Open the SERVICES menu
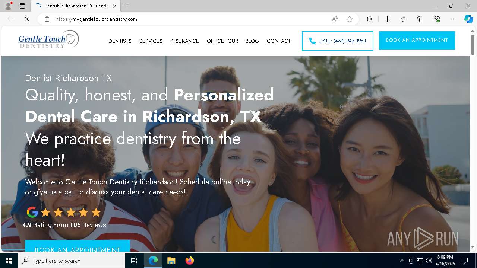477x268 pixels. click(x=151, y=41)
